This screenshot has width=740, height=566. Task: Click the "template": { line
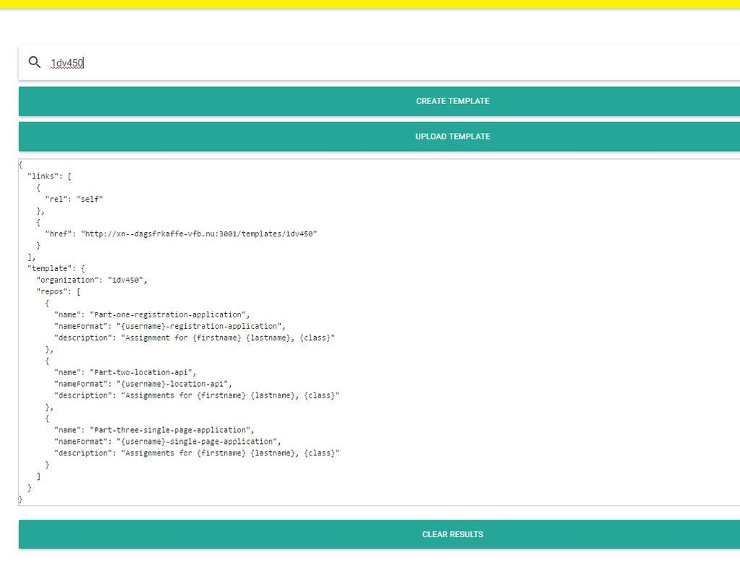[56, 268]
